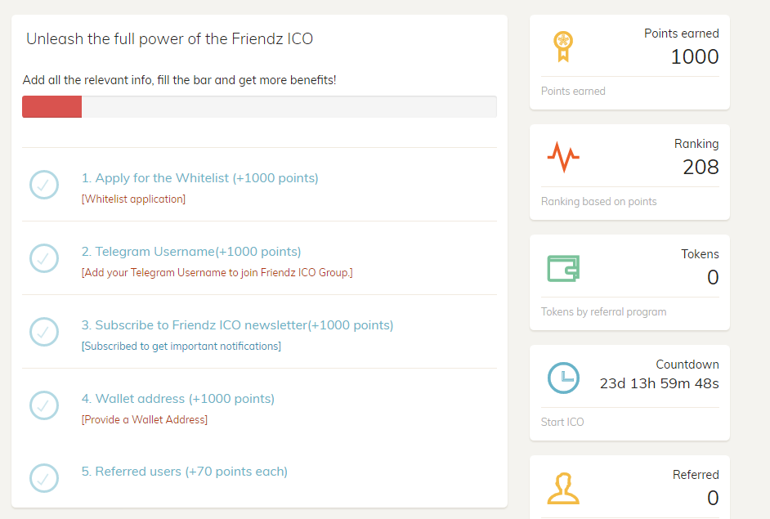This screenshot has height=519, width=770.
Task: Click the Ranking pulse line icon
Action: (x=563, y=155)
